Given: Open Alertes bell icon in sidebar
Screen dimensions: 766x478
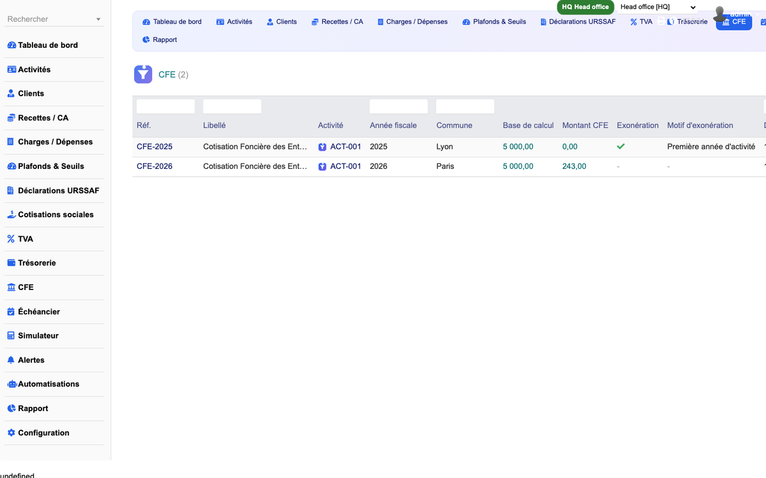Looking at the screenshot, I should pos(11,360).
